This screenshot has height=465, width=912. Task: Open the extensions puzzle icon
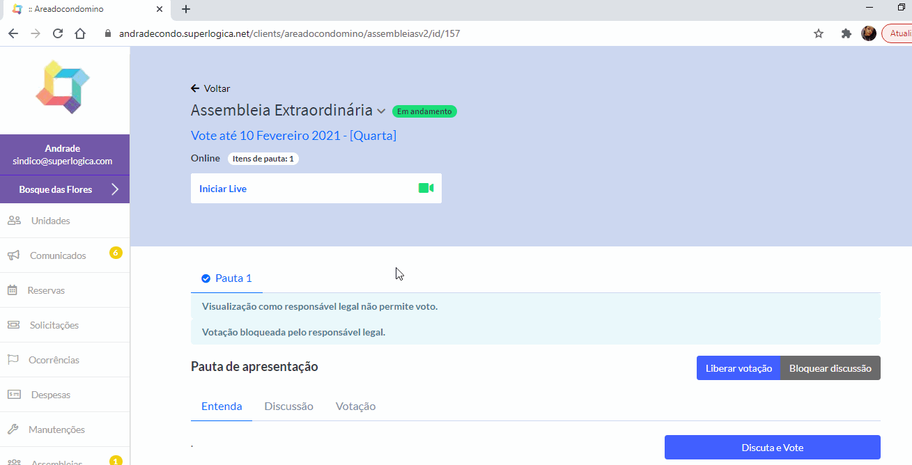click(847, 33)
